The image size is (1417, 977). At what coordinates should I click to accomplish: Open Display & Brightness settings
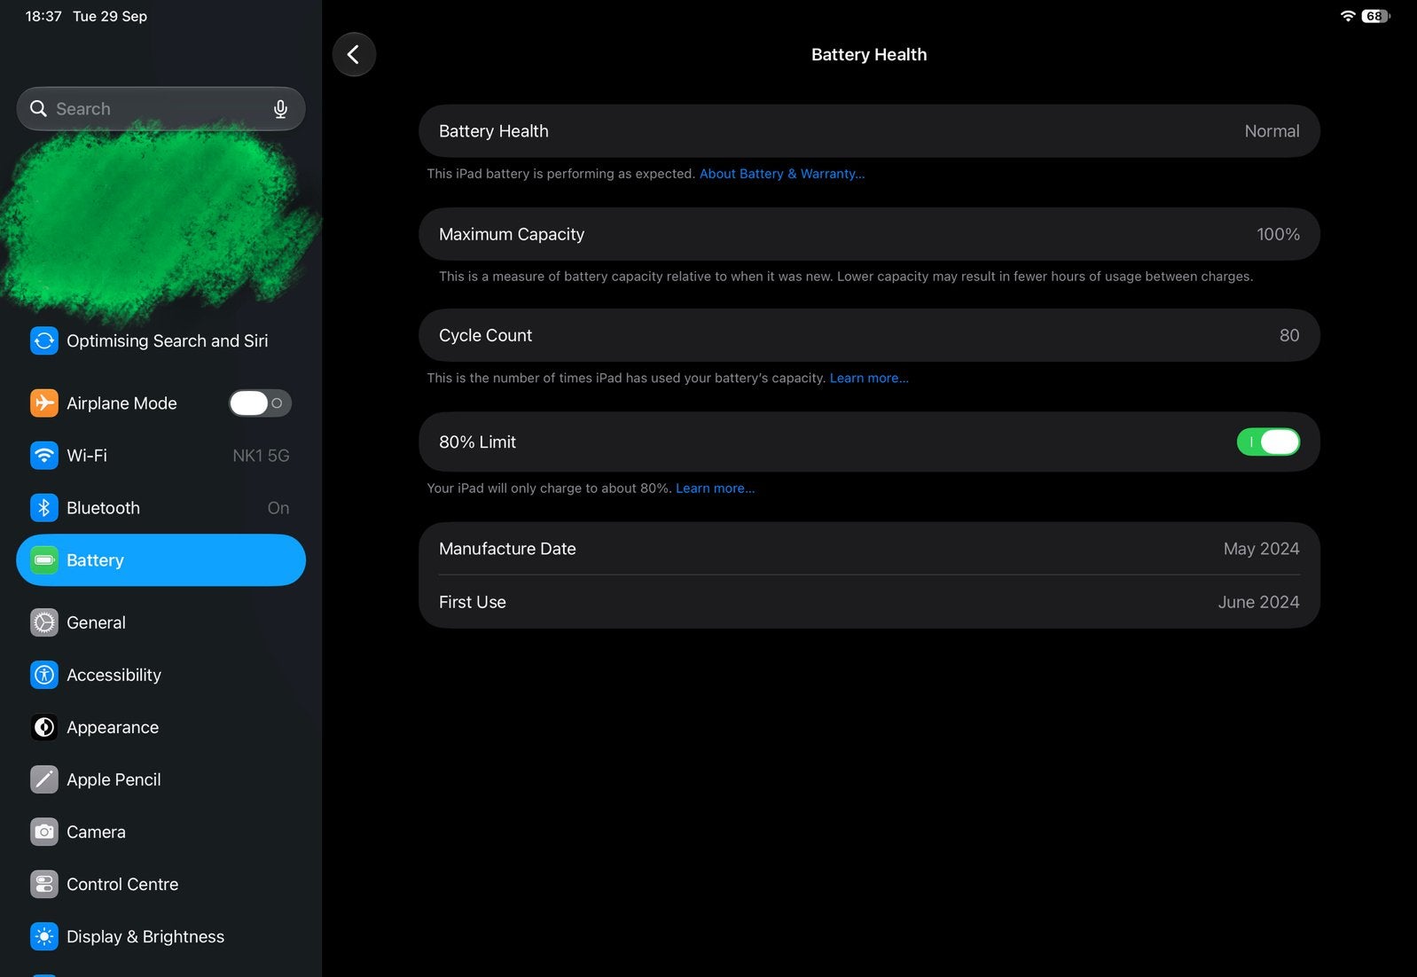point(160,936)
